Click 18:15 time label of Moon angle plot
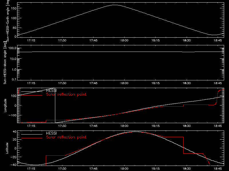Screen dimensions: 229x171 coord(155,83)
